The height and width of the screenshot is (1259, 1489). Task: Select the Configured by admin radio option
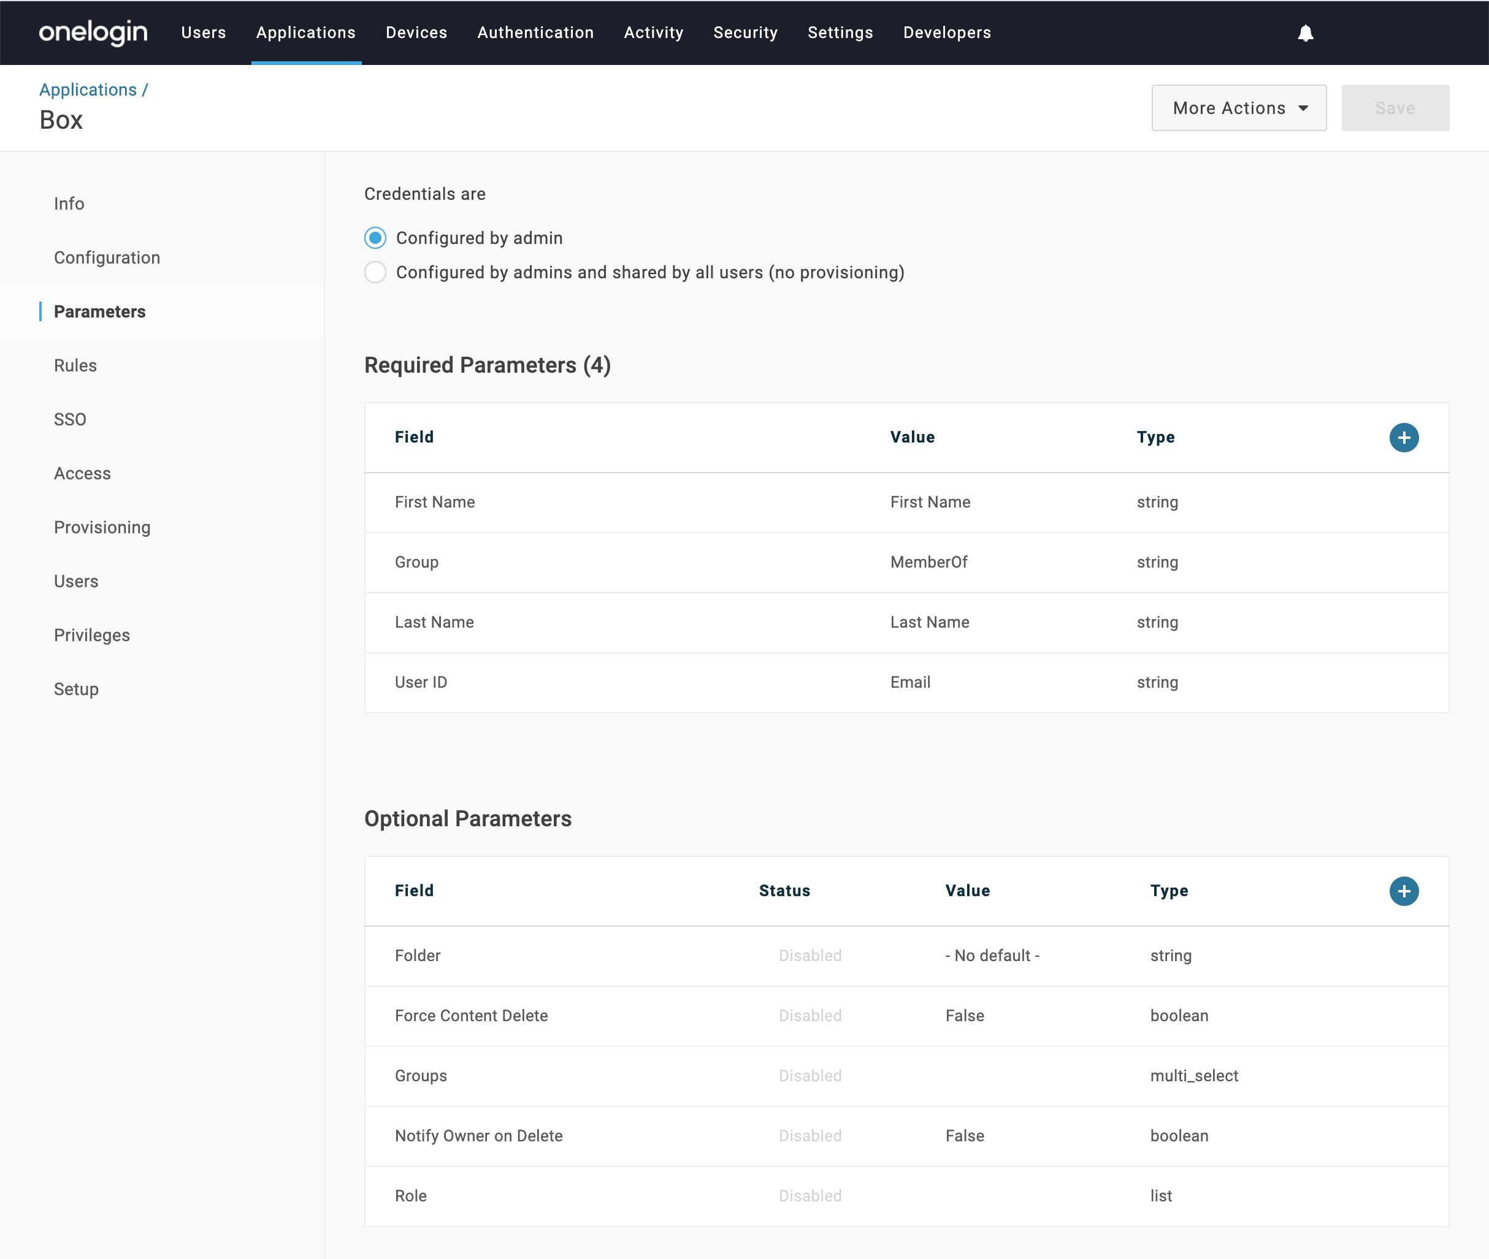click(375, 238)
